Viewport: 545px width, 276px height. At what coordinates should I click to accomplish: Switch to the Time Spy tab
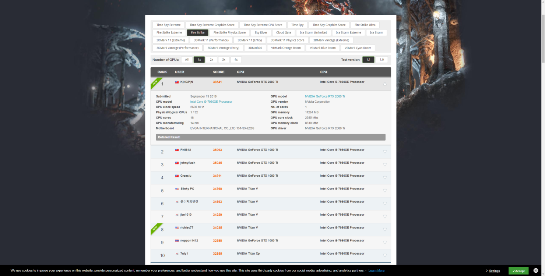coord(297,25)
